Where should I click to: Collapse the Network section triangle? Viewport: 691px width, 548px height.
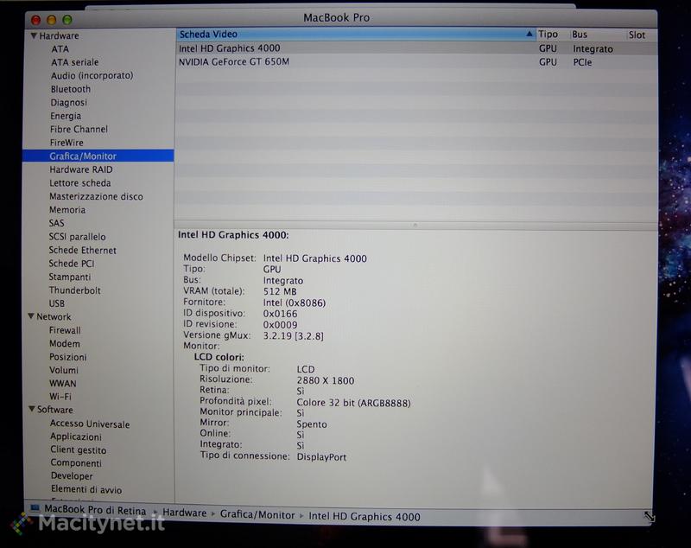(x=31, y=316)
